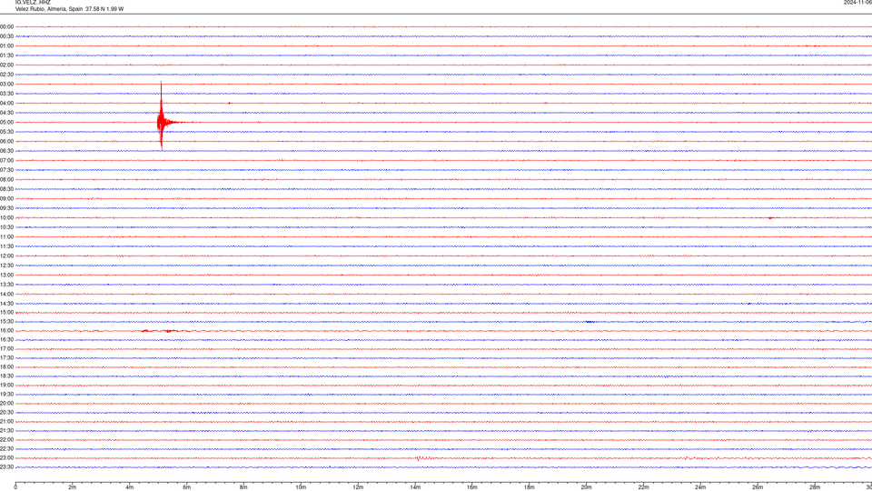Click the '4m' tick label on the time axis

[x=130, y=487]
